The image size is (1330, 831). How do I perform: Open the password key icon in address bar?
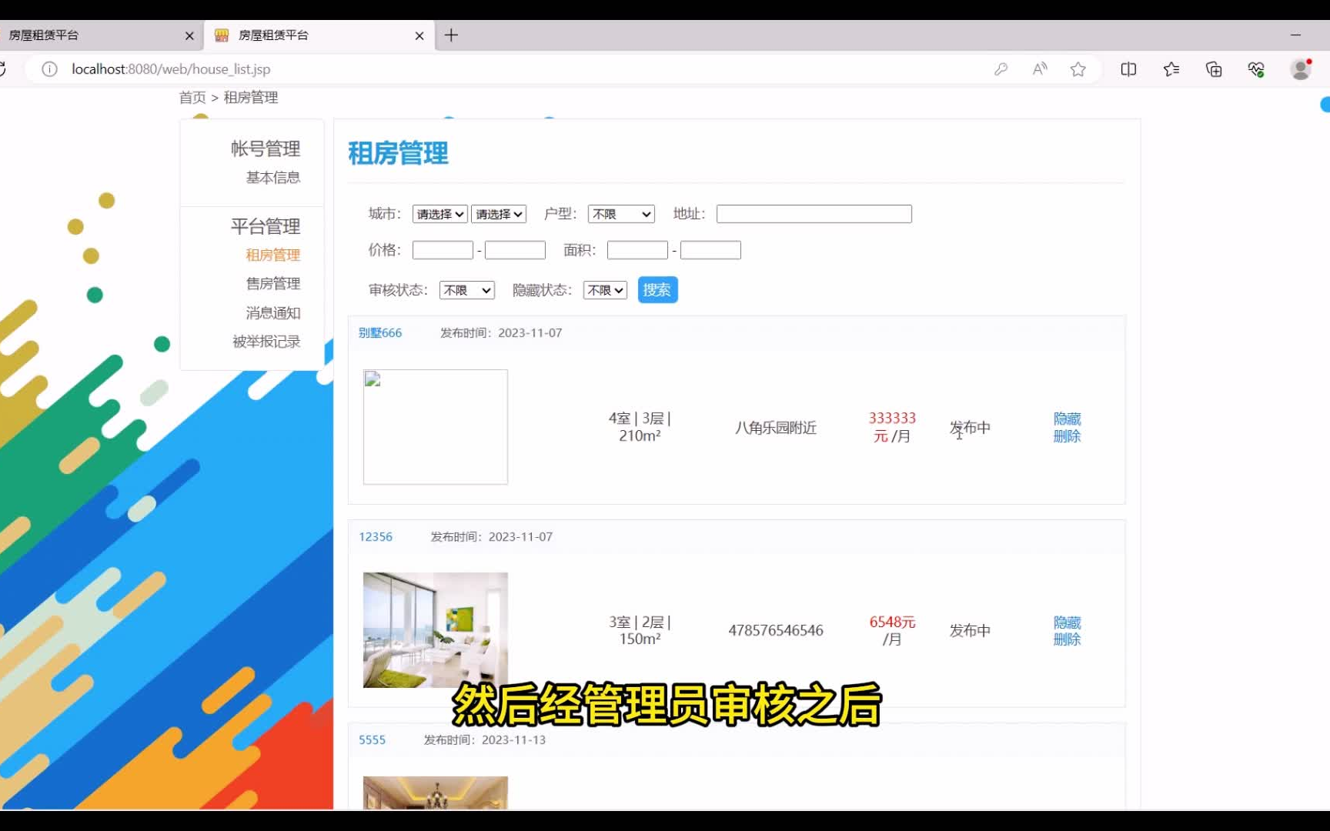1001,69
